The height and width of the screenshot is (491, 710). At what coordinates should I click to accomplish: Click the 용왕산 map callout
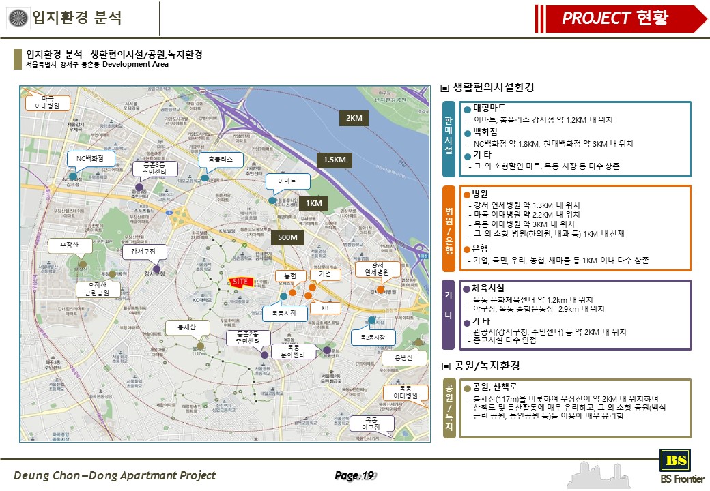[404, 358]
